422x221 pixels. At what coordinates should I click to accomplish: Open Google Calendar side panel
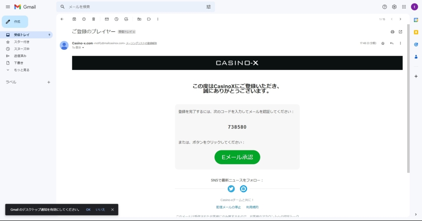[416, 20]
